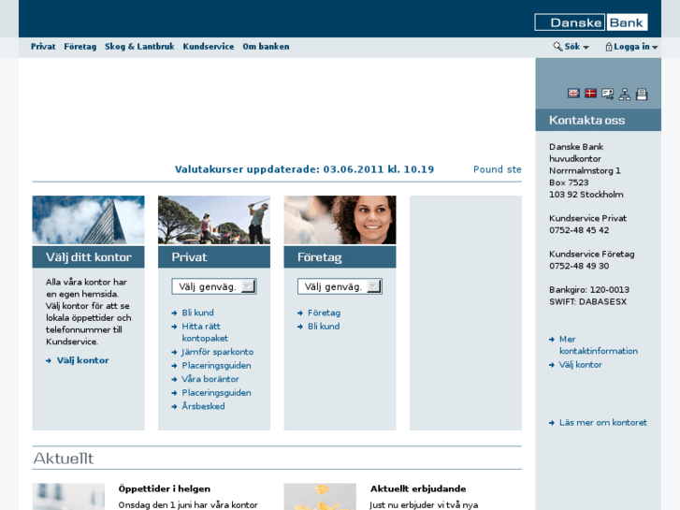Click the padlock icon beside Logga in

[x=609, y=47]
